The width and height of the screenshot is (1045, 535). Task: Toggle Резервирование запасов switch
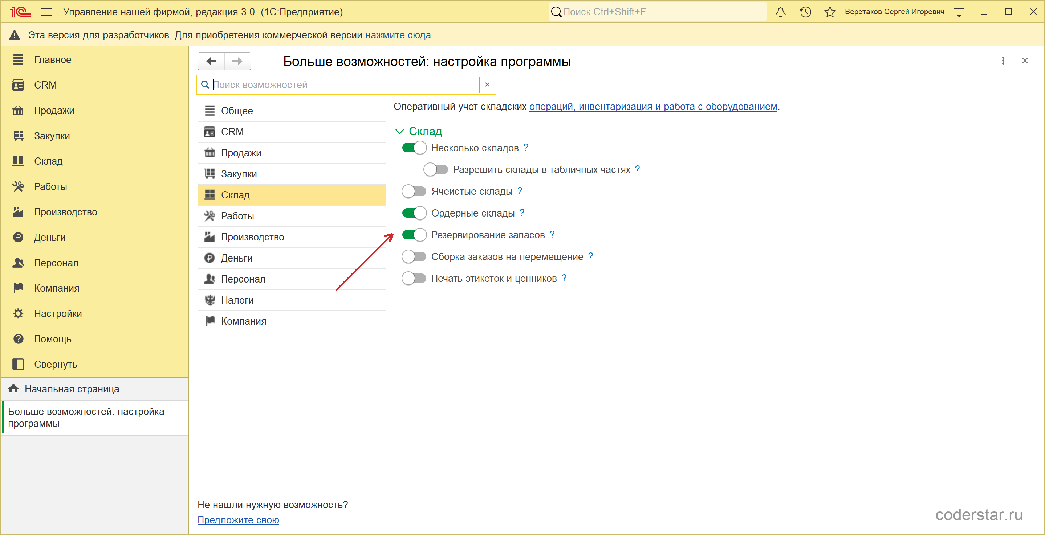tap(414, 235)
